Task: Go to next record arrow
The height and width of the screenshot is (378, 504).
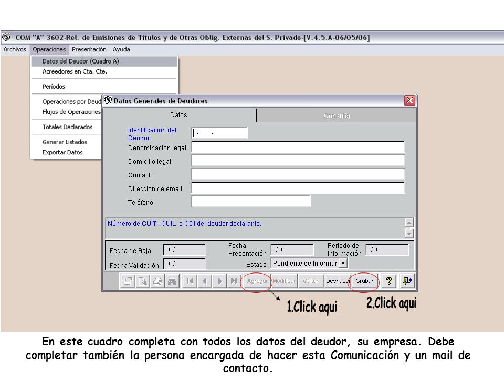Action: pyautogui.click(x=219, y=281)
